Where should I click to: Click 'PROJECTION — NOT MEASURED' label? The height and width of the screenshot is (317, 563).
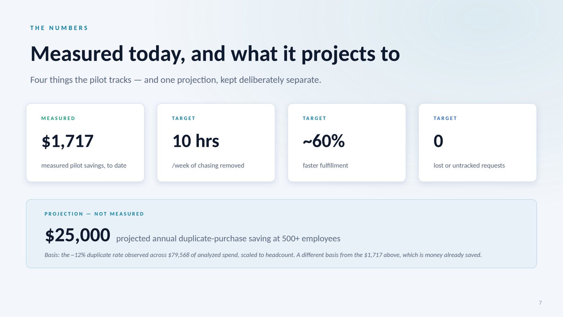point(94,214)
